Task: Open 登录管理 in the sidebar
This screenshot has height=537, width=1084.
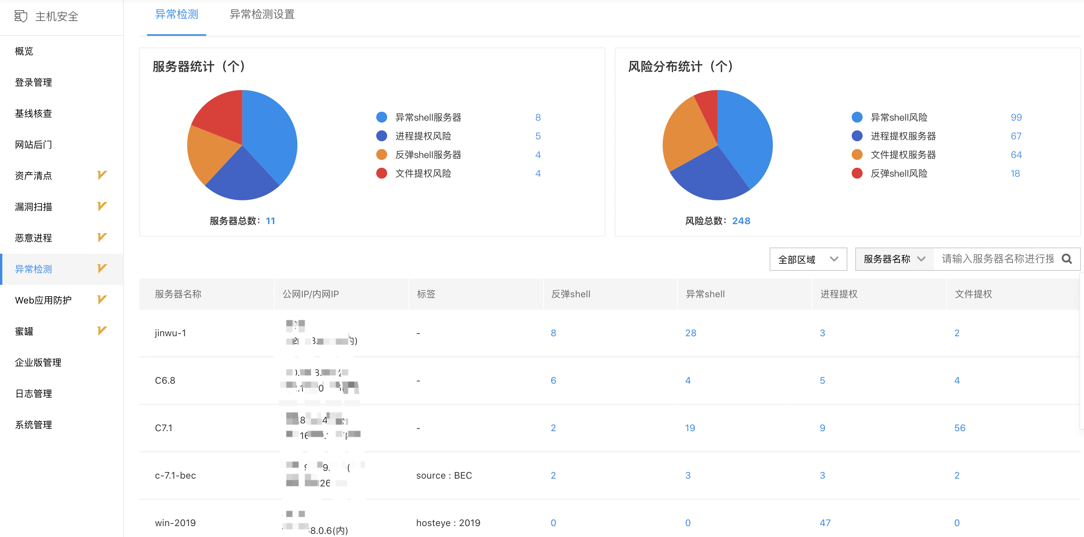Action: pyautogui.click(x=33, y=82)
